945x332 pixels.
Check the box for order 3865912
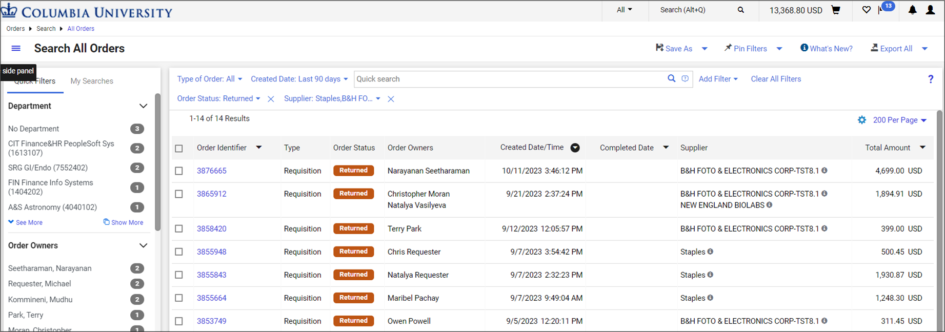tap(179, 194)
